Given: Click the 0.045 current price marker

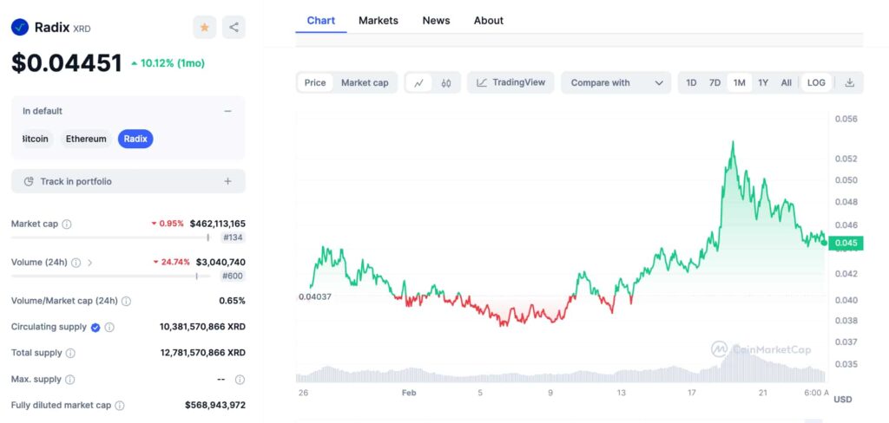Looking at the screenshot, I should point(846,243).
